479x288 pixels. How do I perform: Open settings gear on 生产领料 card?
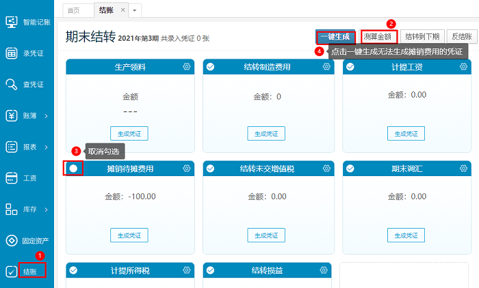pos(186,67)
